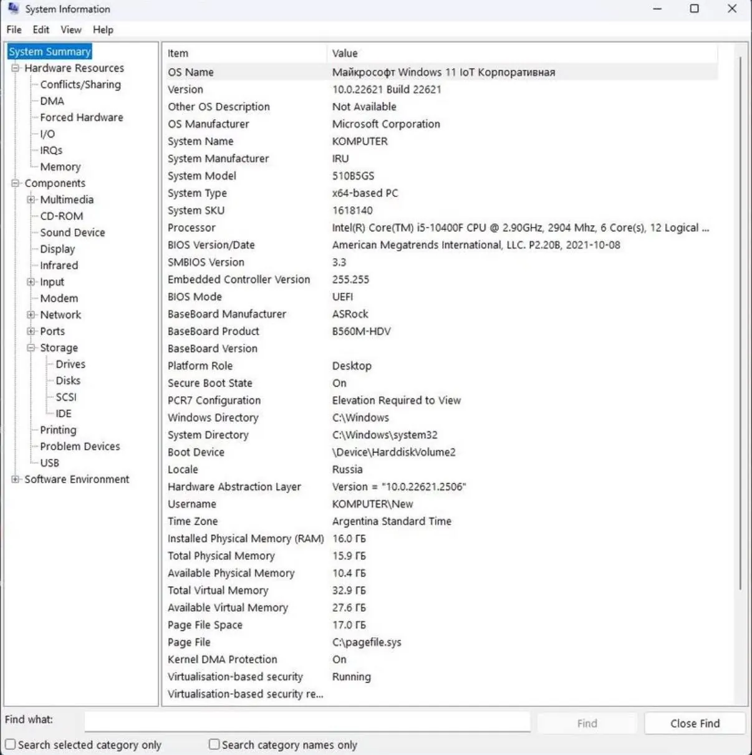The height and width of the screenshot is (755, 752).
Task: Collapse the Hardware Resources tree node
Action: pos(16,68)
